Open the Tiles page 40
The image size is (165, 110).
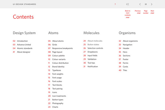(123, 70)
